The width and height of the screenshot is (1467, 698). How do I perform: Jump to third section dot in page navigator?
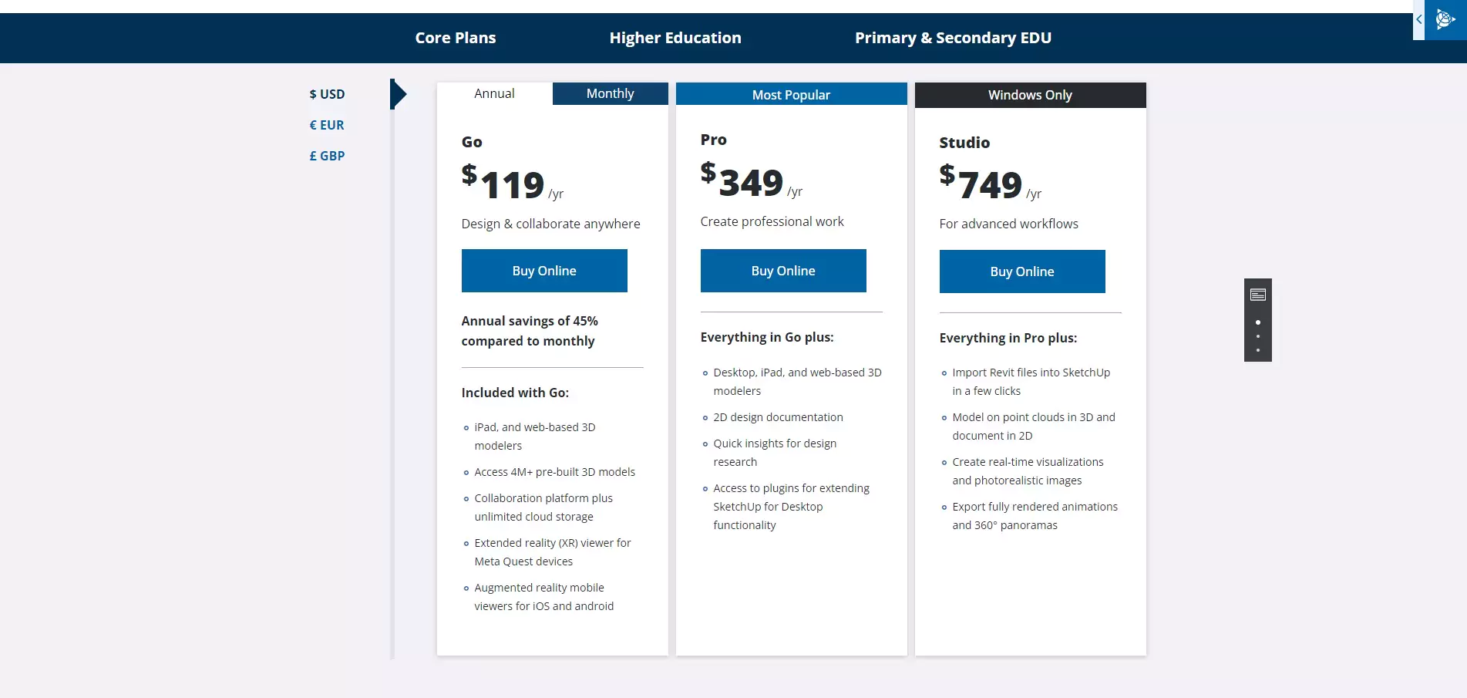pos(1258,350)
